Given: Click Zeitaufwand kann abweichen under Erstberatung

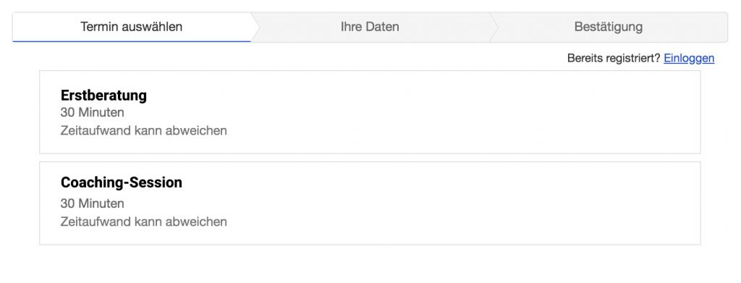Looking at the screenshot, I should pos(144,130).
